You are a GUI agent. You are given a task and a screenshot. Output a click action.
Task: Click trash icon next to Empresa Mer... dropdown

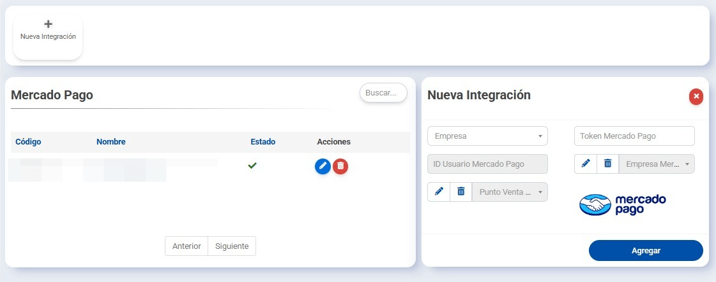tap(608, 164)
